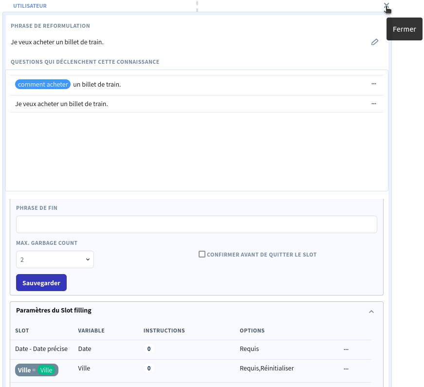Viewport: 424px width, 387px height.
Task: Open three-dot menu for Ville slot row
Action: [346, 369]
